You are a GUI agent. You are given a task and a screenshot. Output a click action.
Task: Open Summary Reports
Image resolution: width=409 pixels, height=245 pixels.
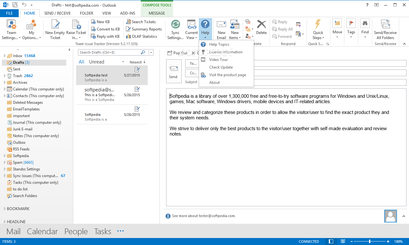pos(144,29)
